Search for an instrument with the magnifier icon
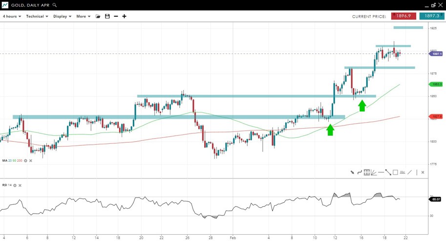 (55, 5)
